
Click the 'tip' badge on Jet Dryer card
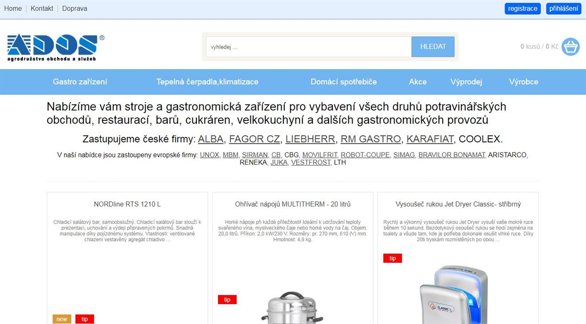click(x=393, y=258)
